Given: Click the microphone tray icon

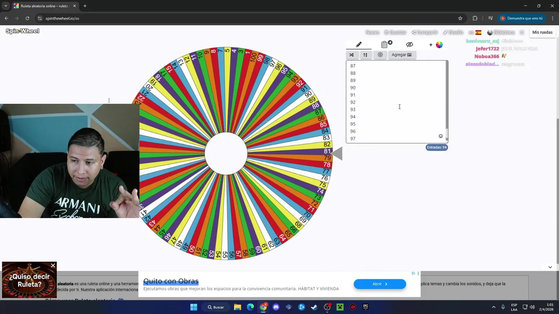Looking at the screenshot, I should (x=503, y=307).
